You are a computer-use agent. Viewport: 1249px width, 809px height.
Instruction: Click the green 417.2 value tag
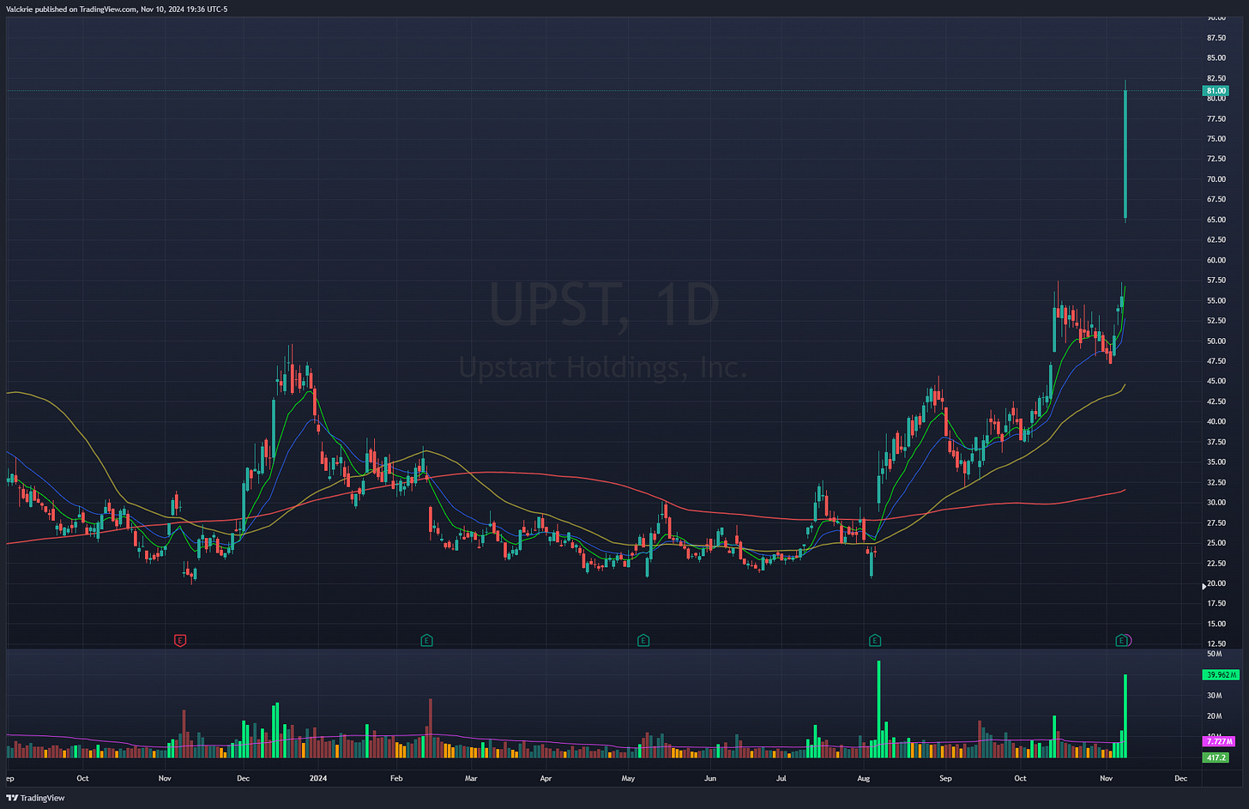click(x=1216, y=758)
